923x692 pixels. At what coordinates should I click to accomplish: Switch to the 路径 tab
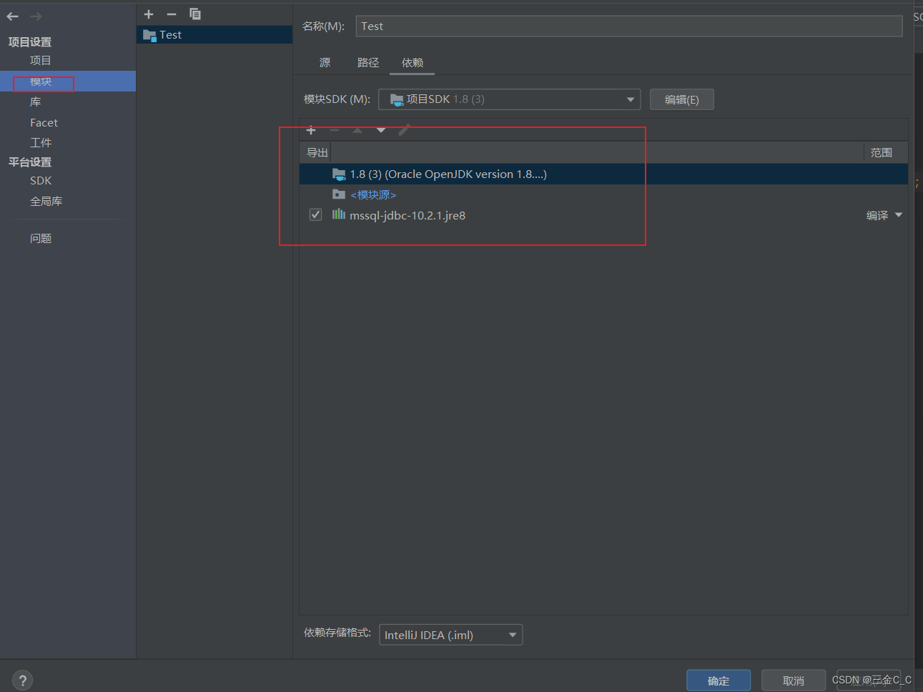368,63
